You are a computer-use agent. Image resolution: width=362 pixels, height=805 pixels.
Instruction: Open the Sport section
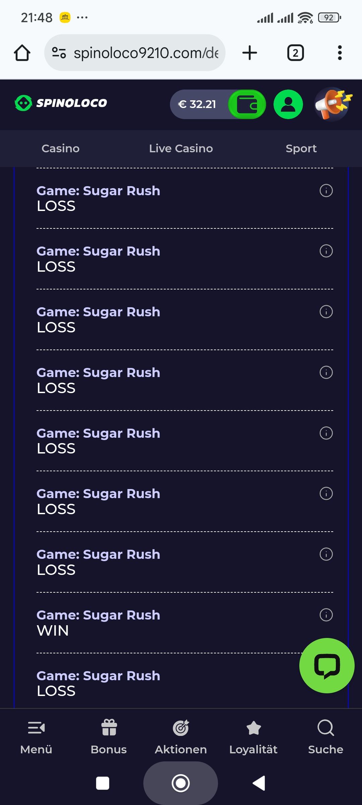(x=301, y=148)
